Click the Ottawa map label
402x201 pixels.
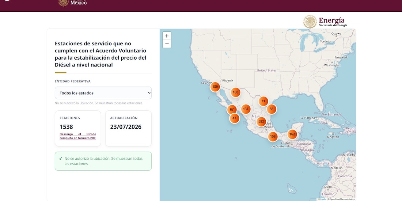(x=336, y=34)
